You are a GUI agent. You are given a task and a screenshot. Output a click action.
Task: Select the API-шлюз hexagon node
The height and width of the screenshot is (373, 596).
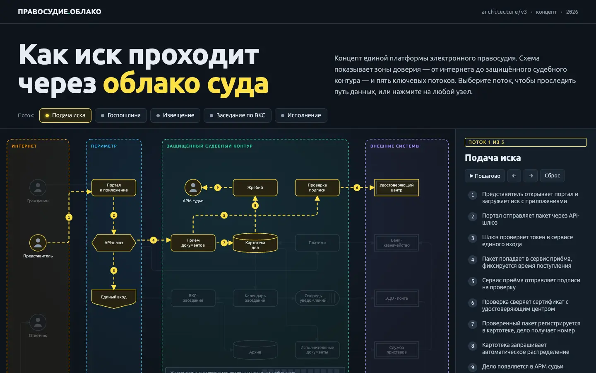114,243
